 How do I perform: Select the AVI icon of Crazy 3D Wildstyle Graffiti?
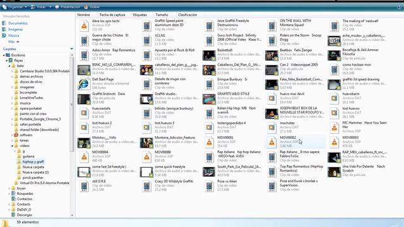(147, 186)
